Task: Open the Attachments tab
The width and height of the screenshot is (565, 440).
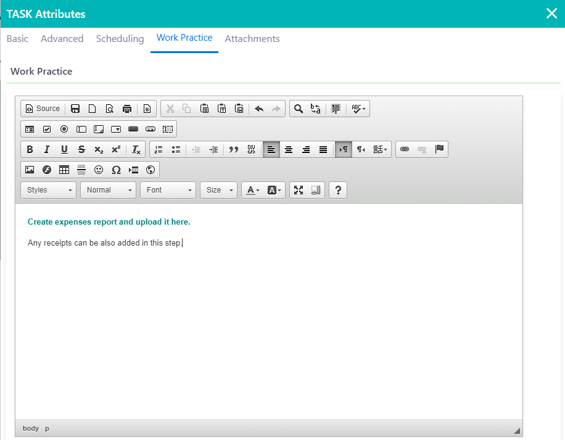Action: (252, 38)
